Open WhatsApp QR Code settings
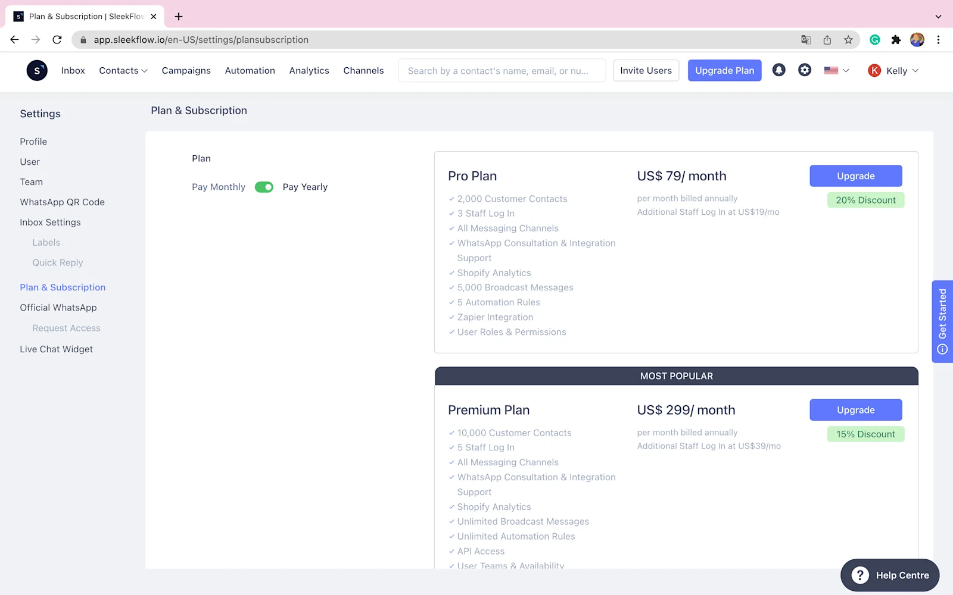Viewport: 953px width, 595px height. pos(63,202)
